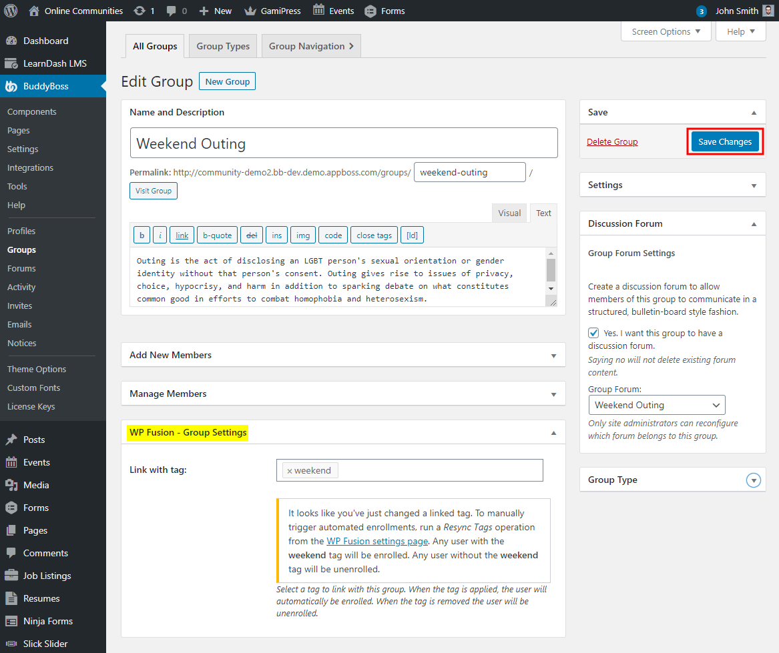Open the Group Forum dropdown
779x653 pixels.
click(656, 405)
